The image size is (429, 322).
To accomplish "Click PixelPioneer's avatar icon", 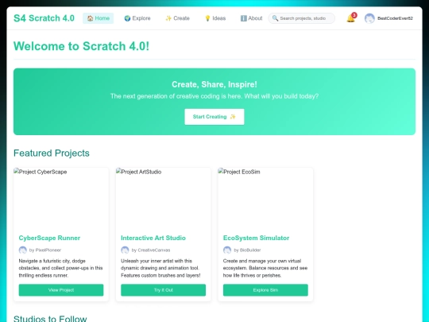I will click(23, 250).
